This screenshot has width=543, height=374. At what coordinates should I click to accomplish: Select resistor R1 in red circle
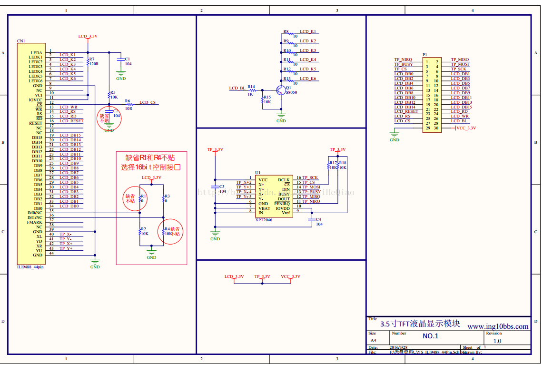click(140, 198)
